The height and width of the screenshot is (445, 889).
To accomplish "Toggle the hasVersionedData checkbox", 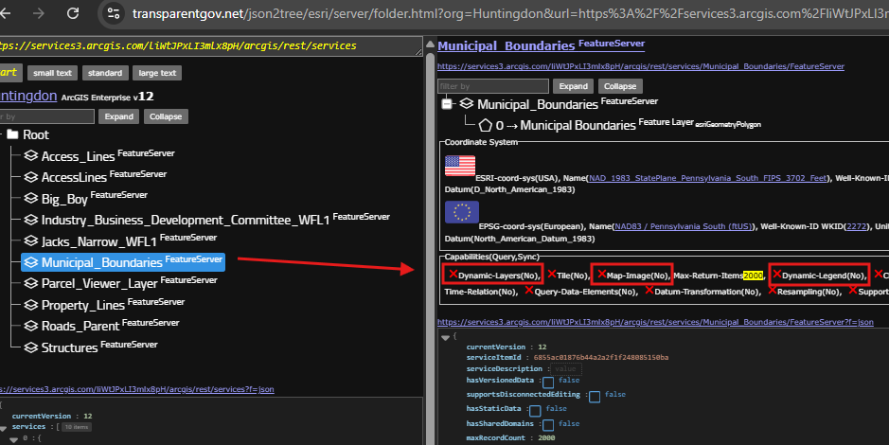I will [547, 383].
